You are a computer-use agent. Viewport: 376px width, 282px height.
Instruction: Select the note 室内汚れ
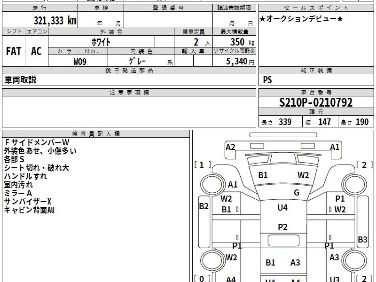[18, 185]
